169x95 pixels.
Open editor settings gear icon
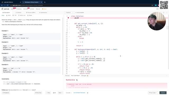(x=164, y=13)
